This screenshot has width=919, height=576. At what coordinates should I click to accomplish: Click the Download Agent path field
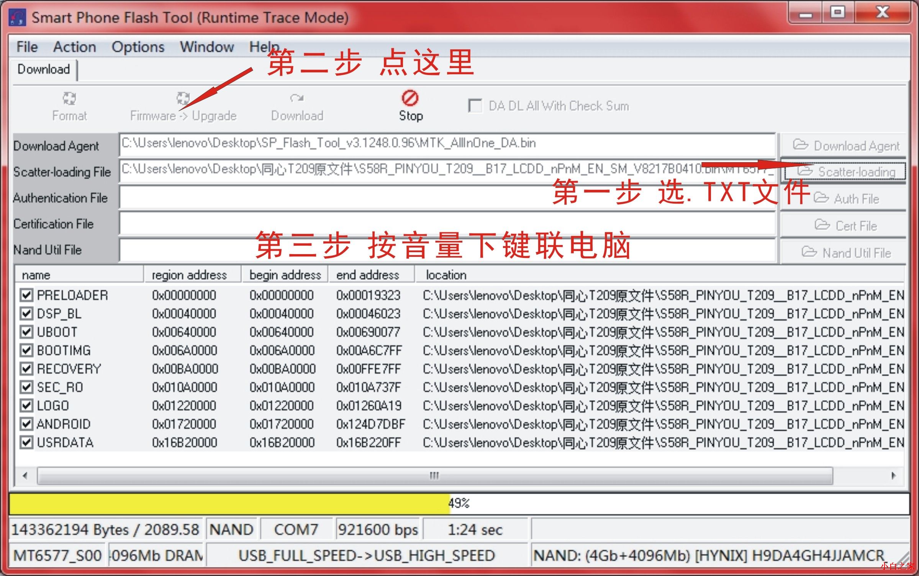447,145
